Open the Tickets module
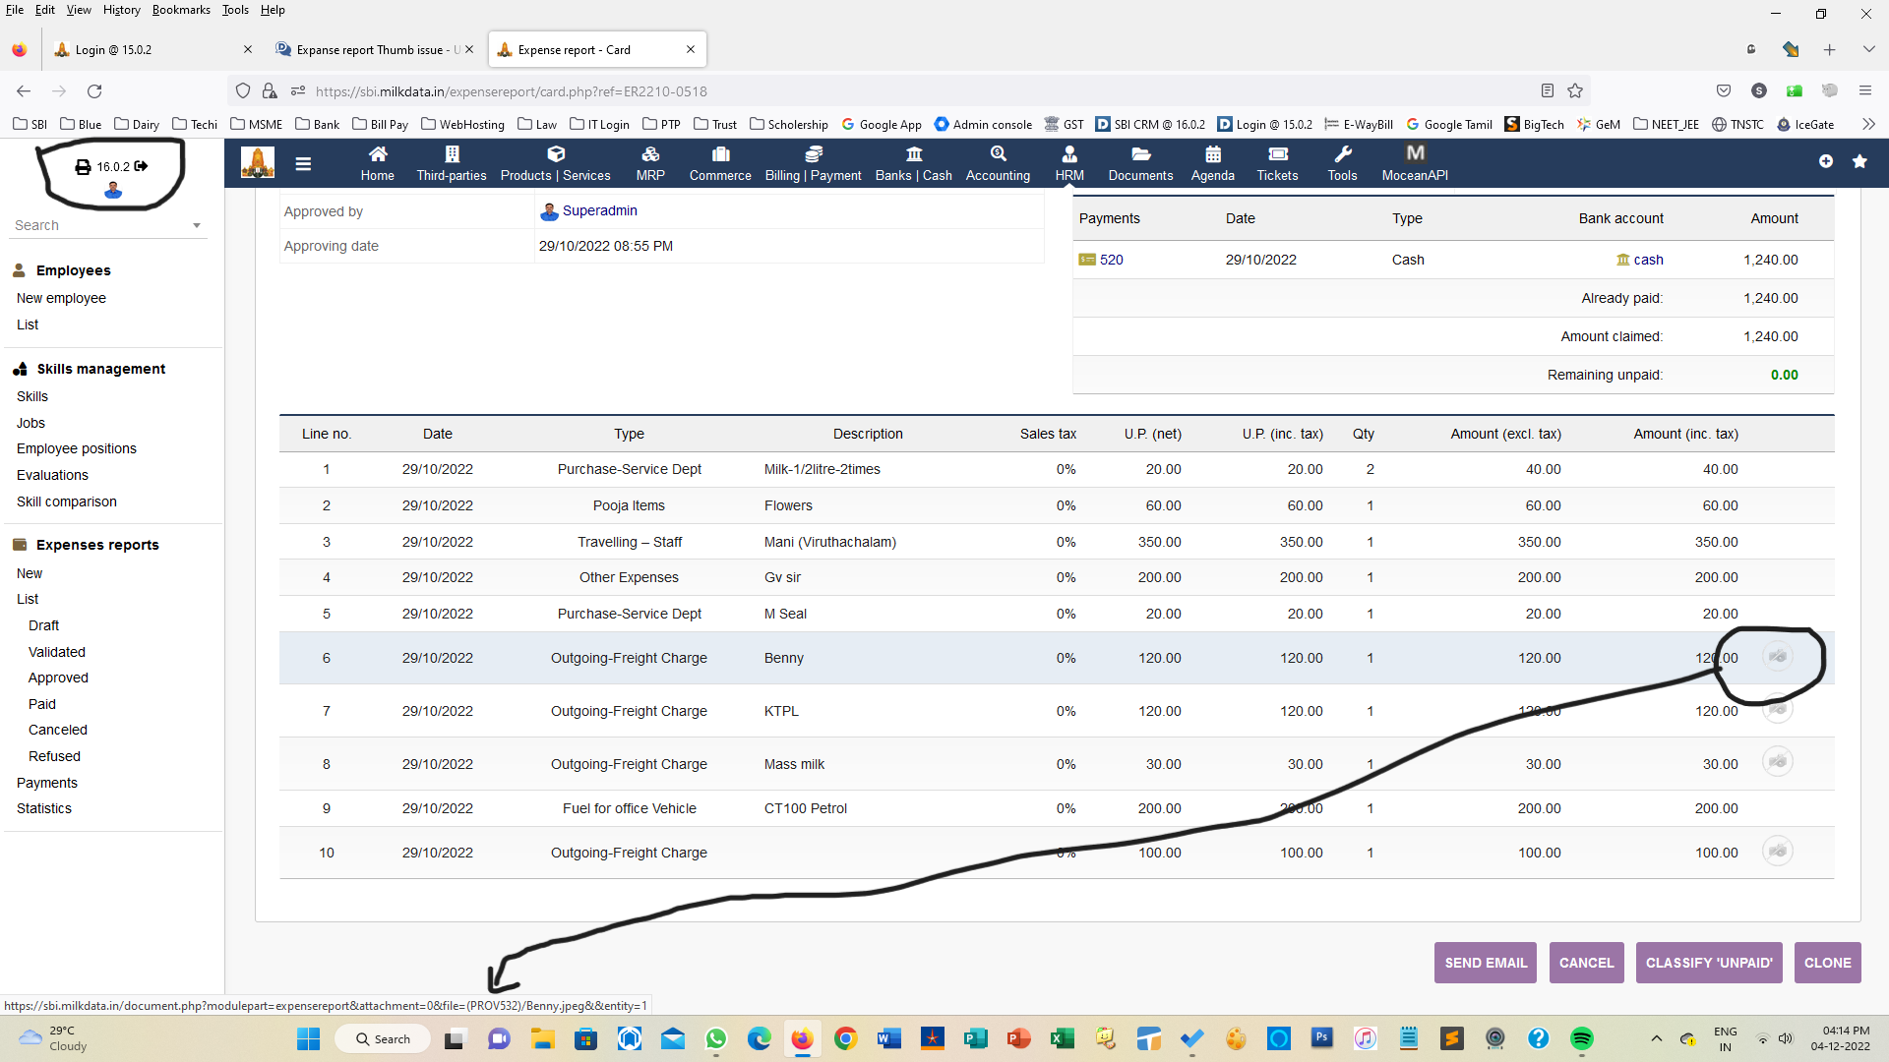 click(x=1277, y=162)
